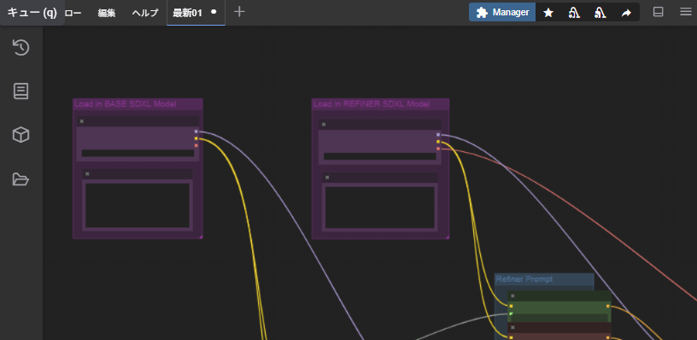Open the workflows folder sidebar icon
The width and height of the screenshot is (697, 340).
20,179
